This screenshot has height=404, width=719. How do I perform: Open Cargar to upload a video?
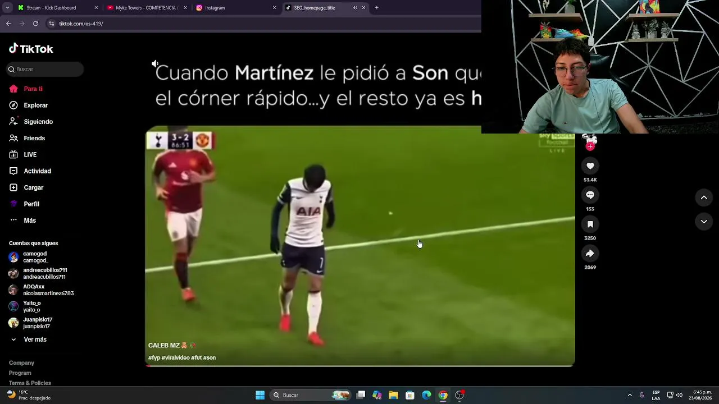[26, 187]
